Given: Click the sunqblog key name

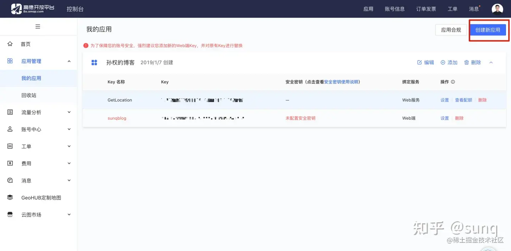Looking at the screenshot, I should (x=117, y=118).
